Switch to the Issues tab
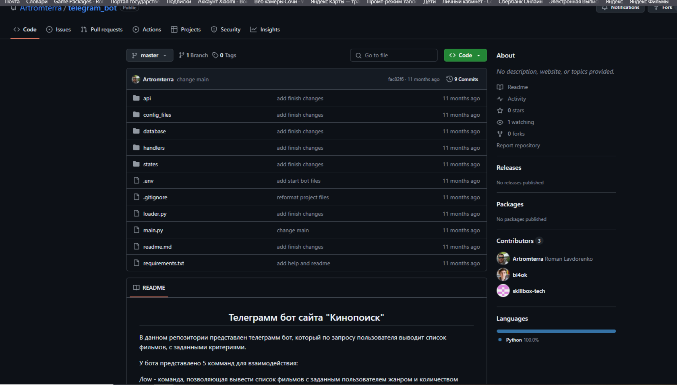 58,29
